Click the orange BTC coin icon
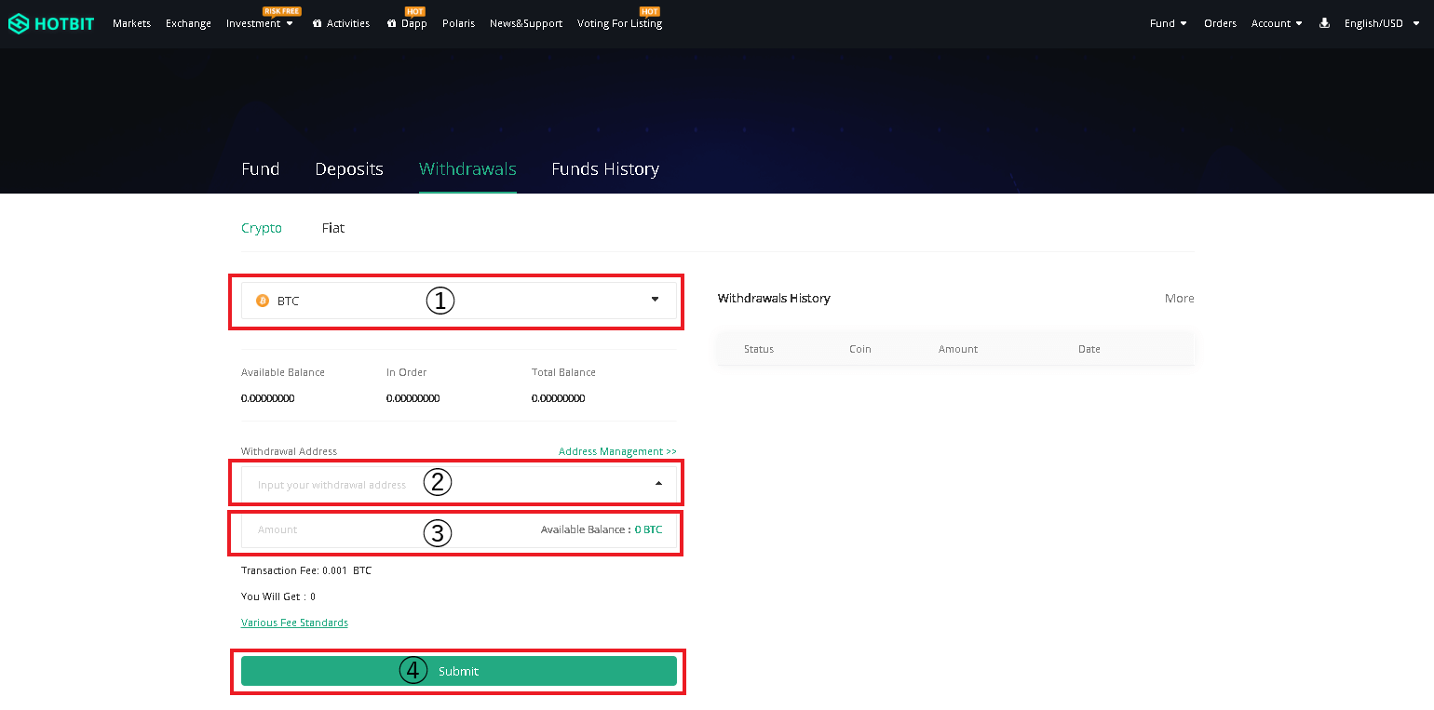 (x=263, y=301)
